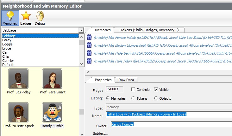Select Met Femme Fatale memory icon
This screenshot has height=136, width=232.
[x=89, y=38]
